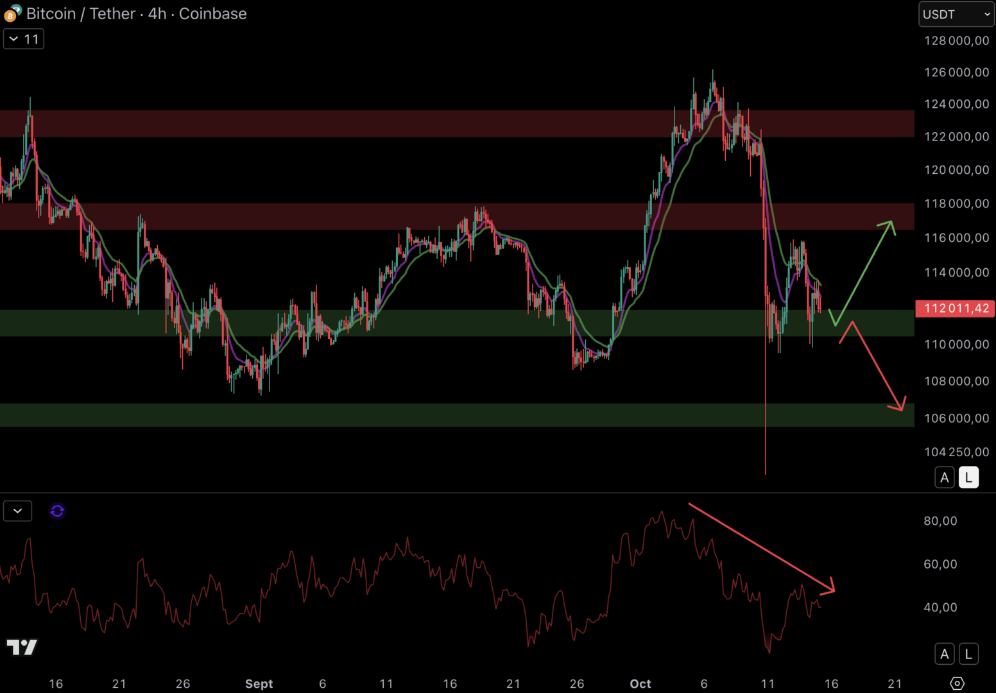Viewport: 996px width, 693px height.
Task: Toggle auto scale A on indicator pane
Action: point(944,654)
